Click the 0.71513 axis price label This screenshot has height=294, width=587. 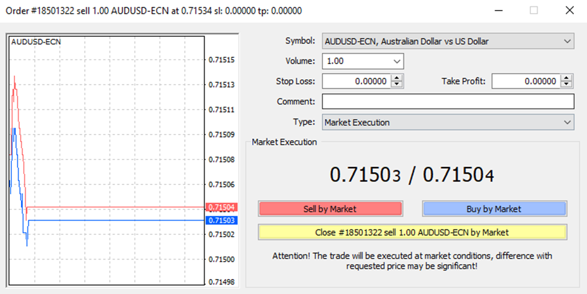(x=222, y=85)
